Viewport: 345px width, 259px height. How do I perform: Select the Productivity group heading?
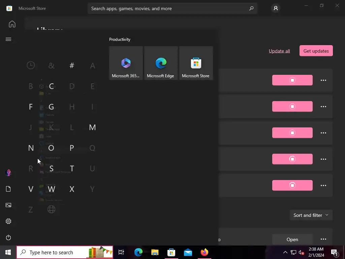coord(120,39)
